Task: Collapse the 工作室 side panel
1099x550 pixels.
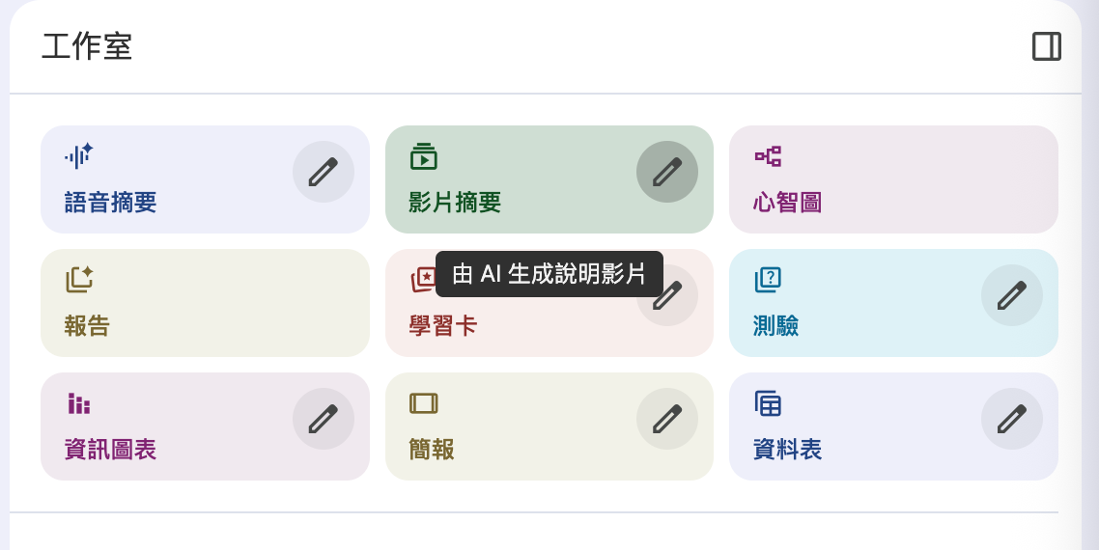Action: pyautogui.click(x=1046, y=46)
